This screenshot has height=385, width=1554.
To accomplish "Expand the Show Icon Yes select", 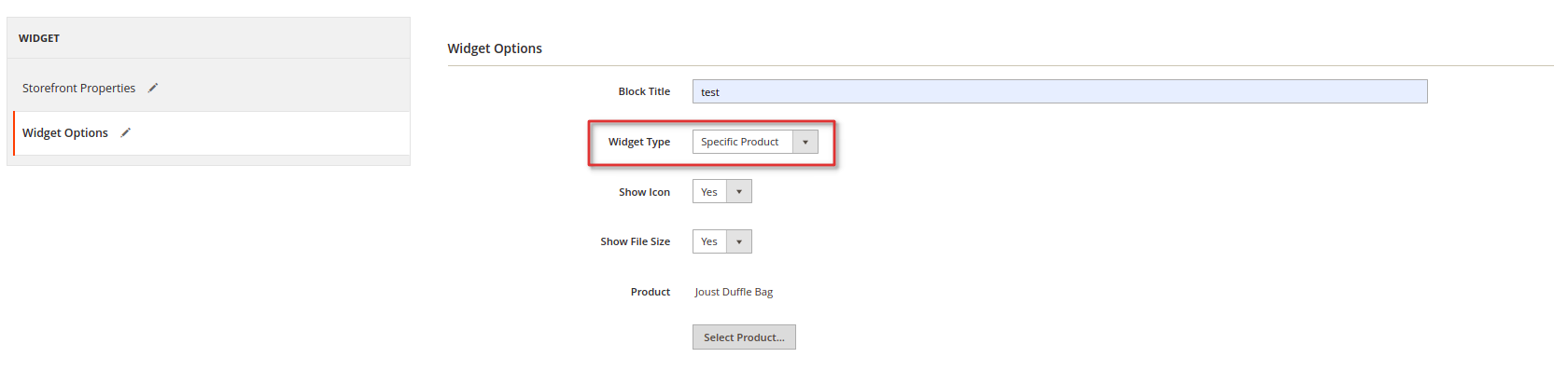I will click(x=721, y=192).
